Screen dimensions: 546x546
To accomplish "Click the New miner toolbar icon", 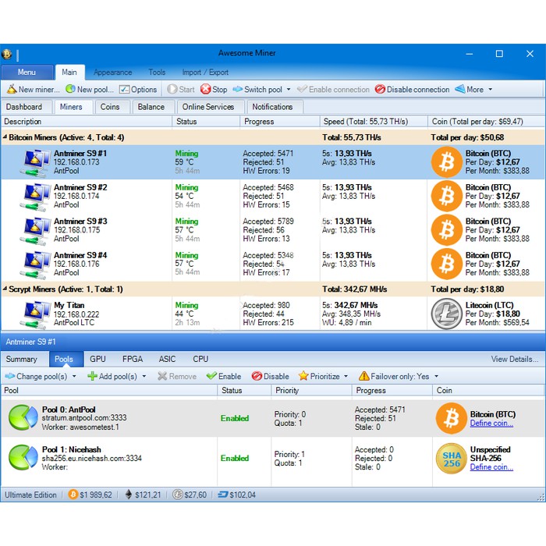I will click(x=12, y=90).
